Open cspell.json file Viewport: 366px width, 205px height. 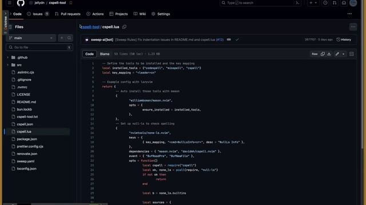25,124
